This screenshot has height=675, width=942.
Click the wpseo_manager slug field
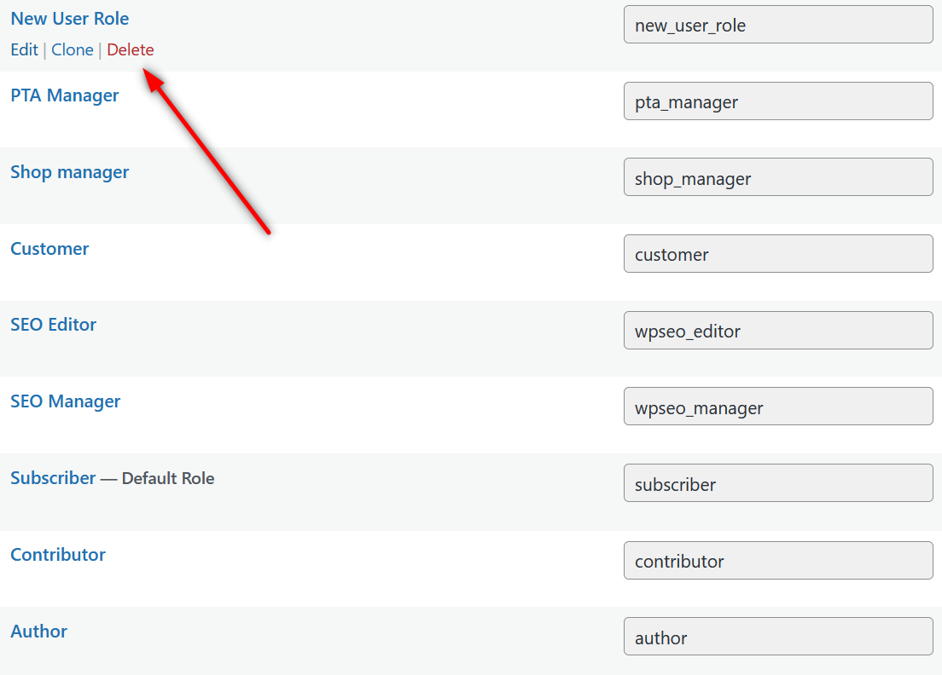777,406
